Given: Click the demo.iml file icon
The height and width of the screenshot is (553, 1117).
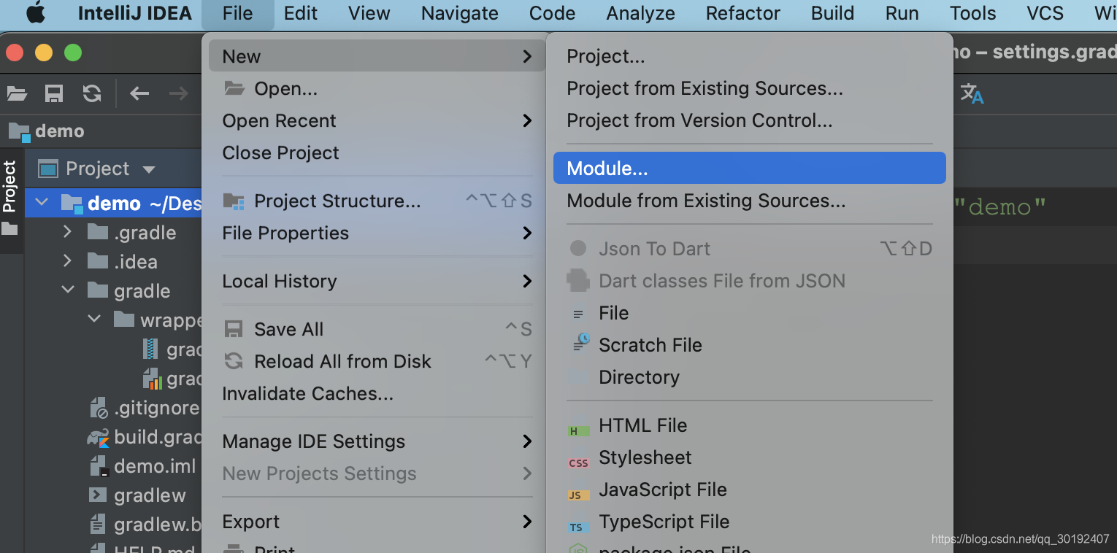Looking at the screenshot, I should (x=99, y=466).
